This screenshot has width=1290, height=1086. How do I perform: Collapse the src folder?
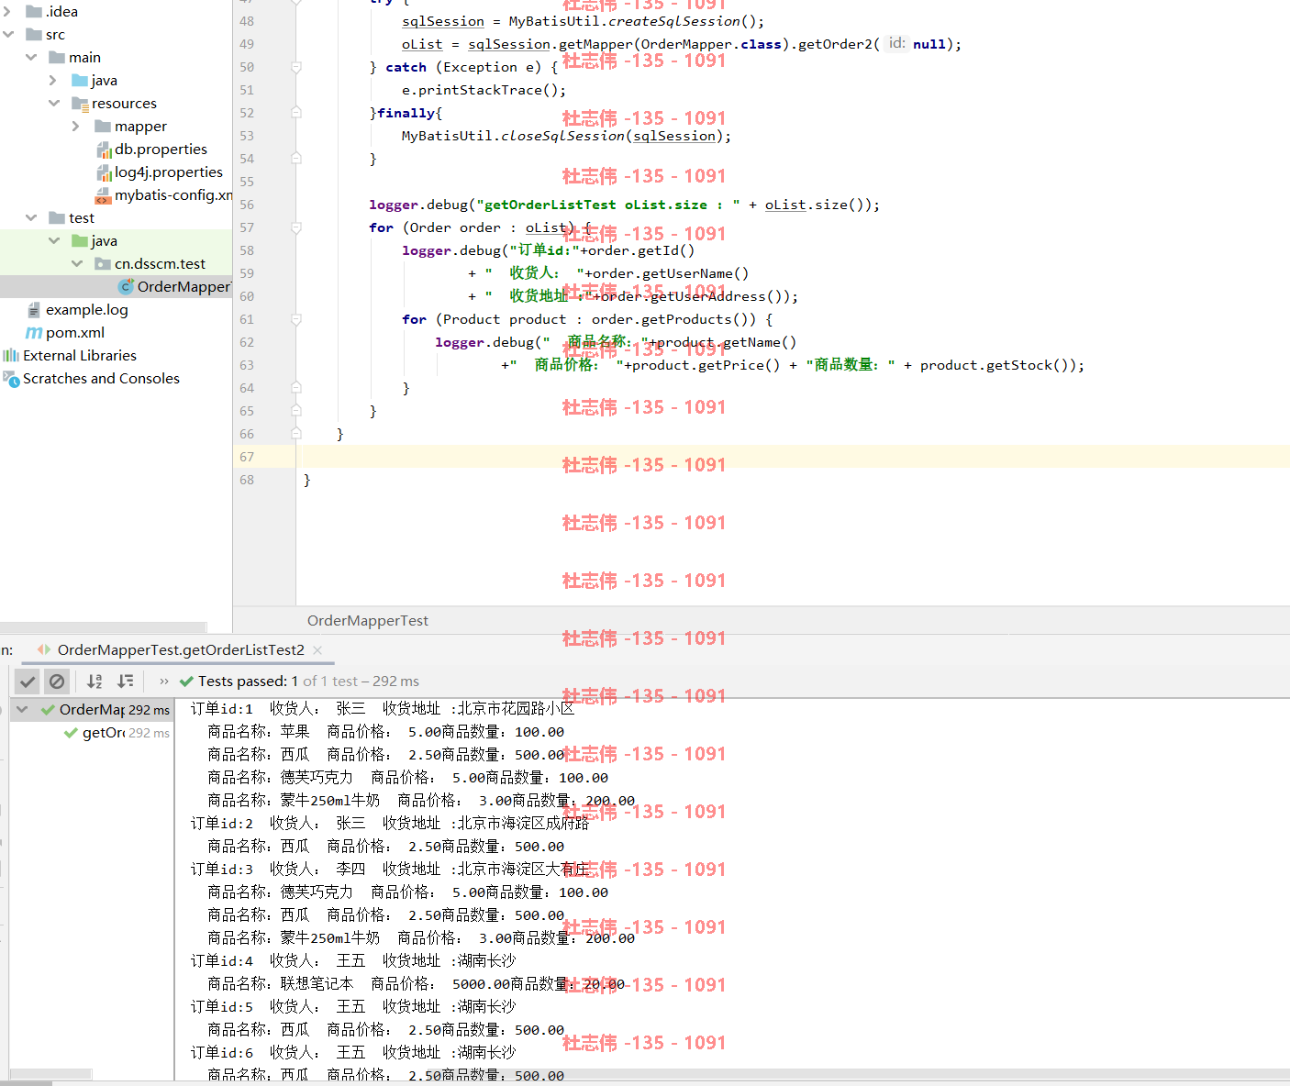tap(8, 35)
